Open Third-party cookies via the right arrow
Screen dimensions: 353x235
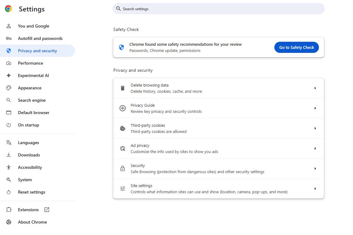315,128
